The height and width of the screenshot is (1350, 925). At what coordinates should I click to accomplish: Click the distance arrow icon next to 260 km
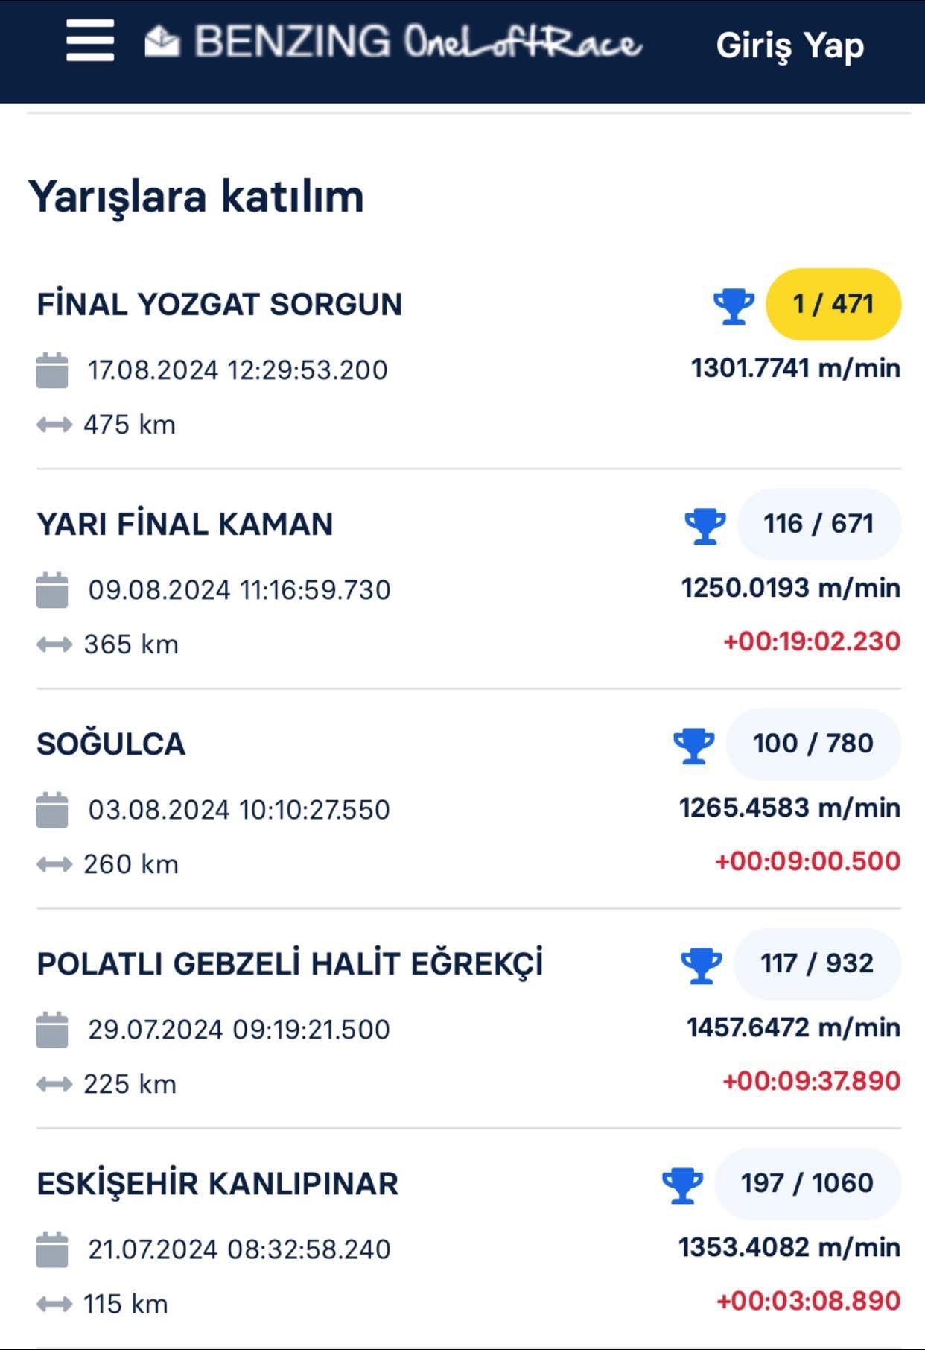[54, 864]
